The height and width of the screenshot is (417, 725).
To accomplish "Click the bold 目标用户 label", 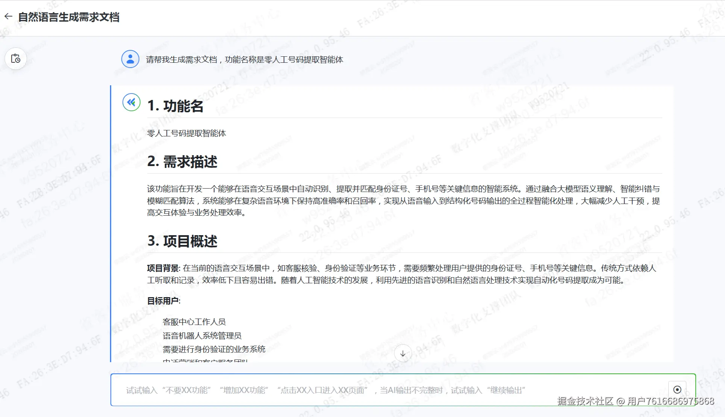I will click(x=163, y=301).
